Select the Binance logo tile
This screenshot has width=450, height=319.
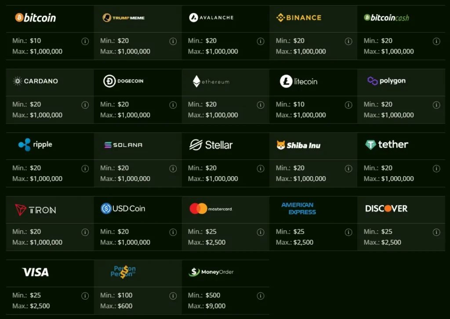(x=299, y=18)
